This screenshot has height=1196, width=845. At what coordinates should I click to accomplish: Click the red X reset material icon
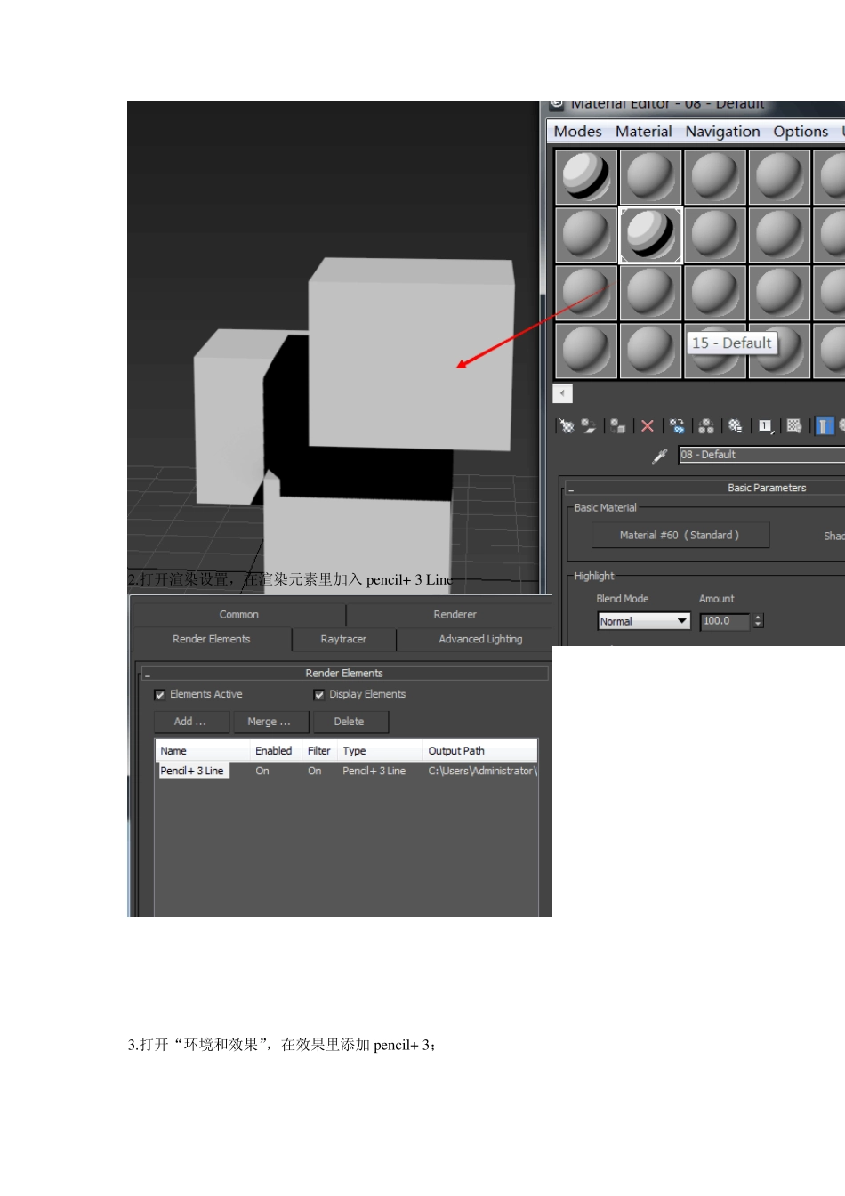pyautogui.click(x=648, y=426)
